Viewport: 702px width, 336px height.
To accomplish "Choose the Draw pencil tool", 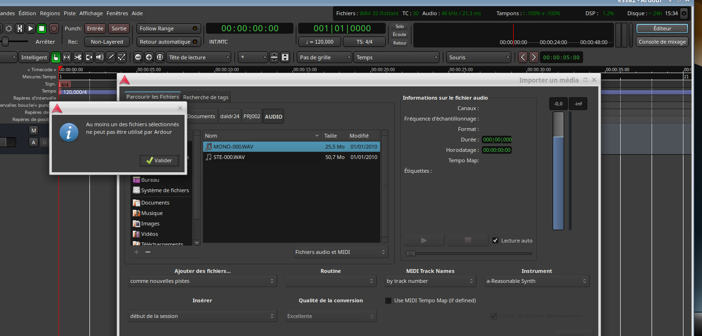I will [x=111, y=57].
